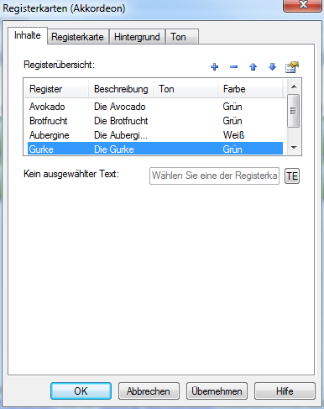The width and height of the screenshot is (324, 409).
Task: Add a new register with plus icon
Action: coord(214,67)
